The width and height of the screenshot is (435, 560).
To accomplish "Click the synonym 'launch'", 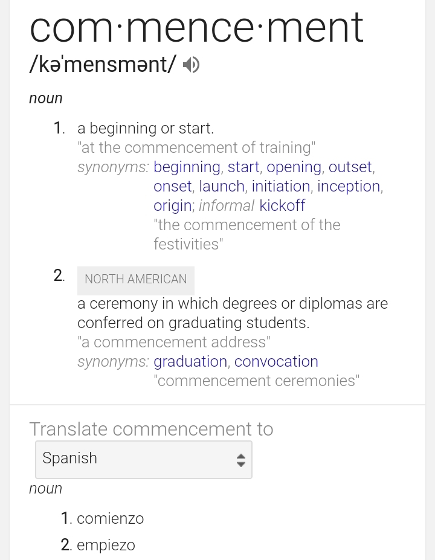I will click(222, 186).
